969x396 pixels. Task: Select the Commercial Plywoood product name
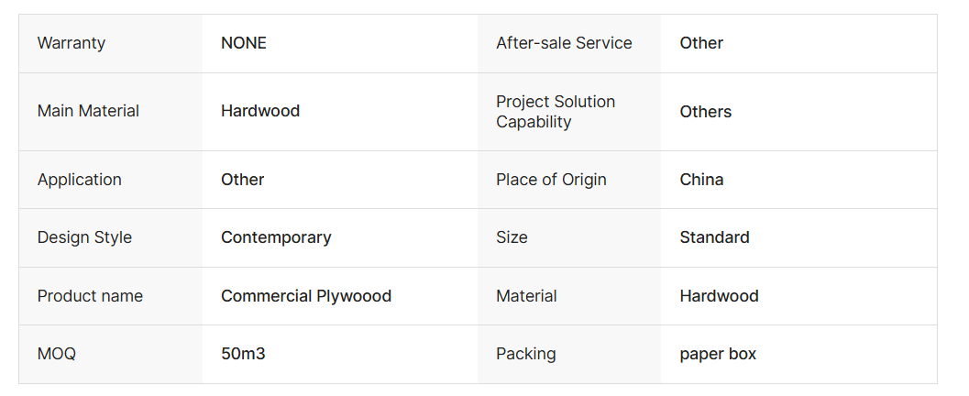coord(306,296)
